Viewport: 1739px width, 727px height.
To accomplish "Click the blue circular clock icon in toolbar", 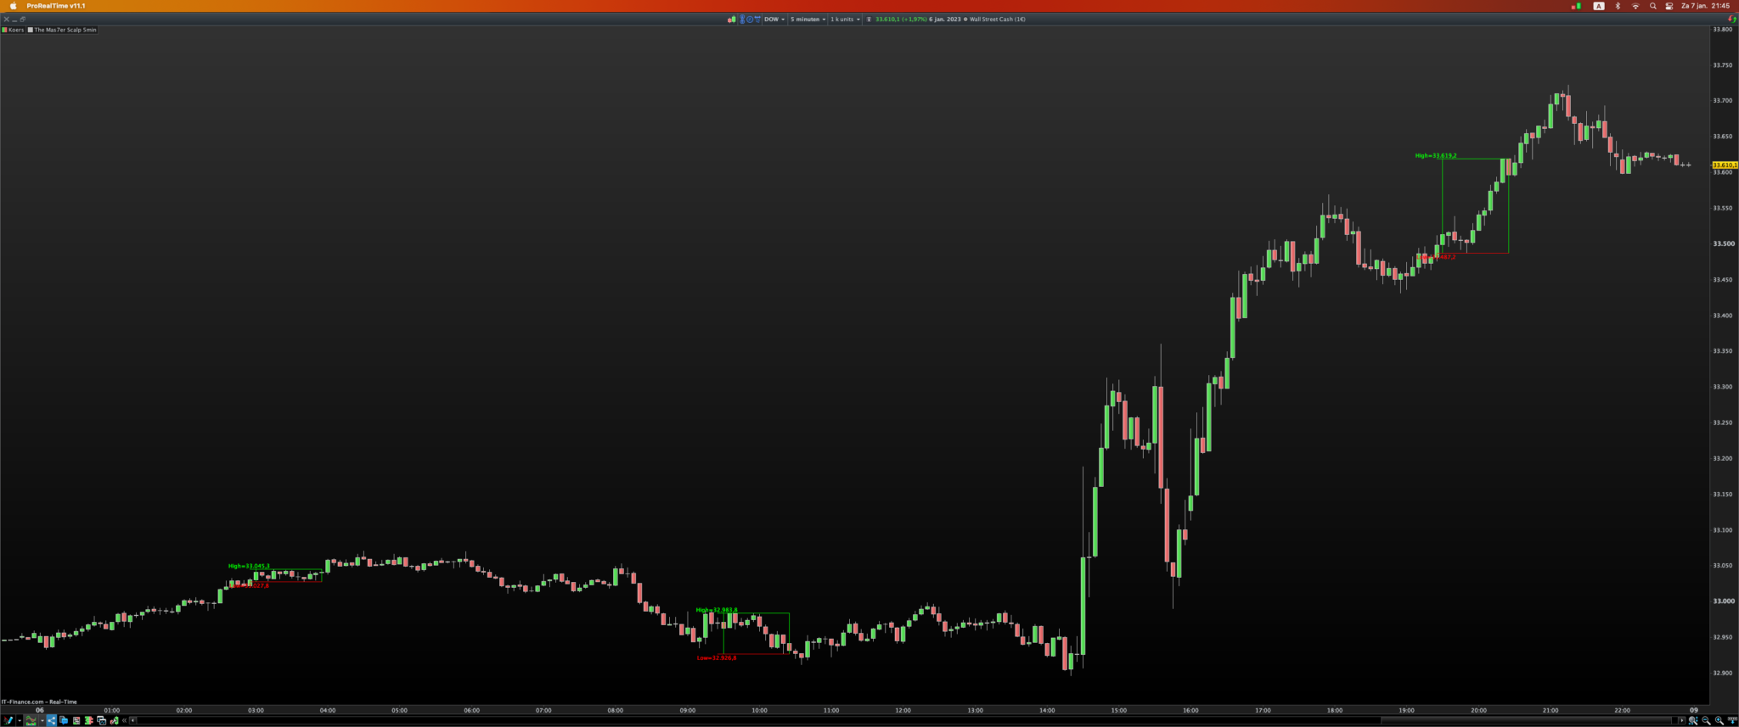I will [x=750, y=20].
